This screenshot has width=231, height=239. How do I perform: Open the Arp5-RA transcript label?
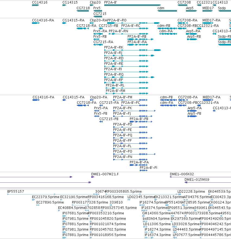193,31
